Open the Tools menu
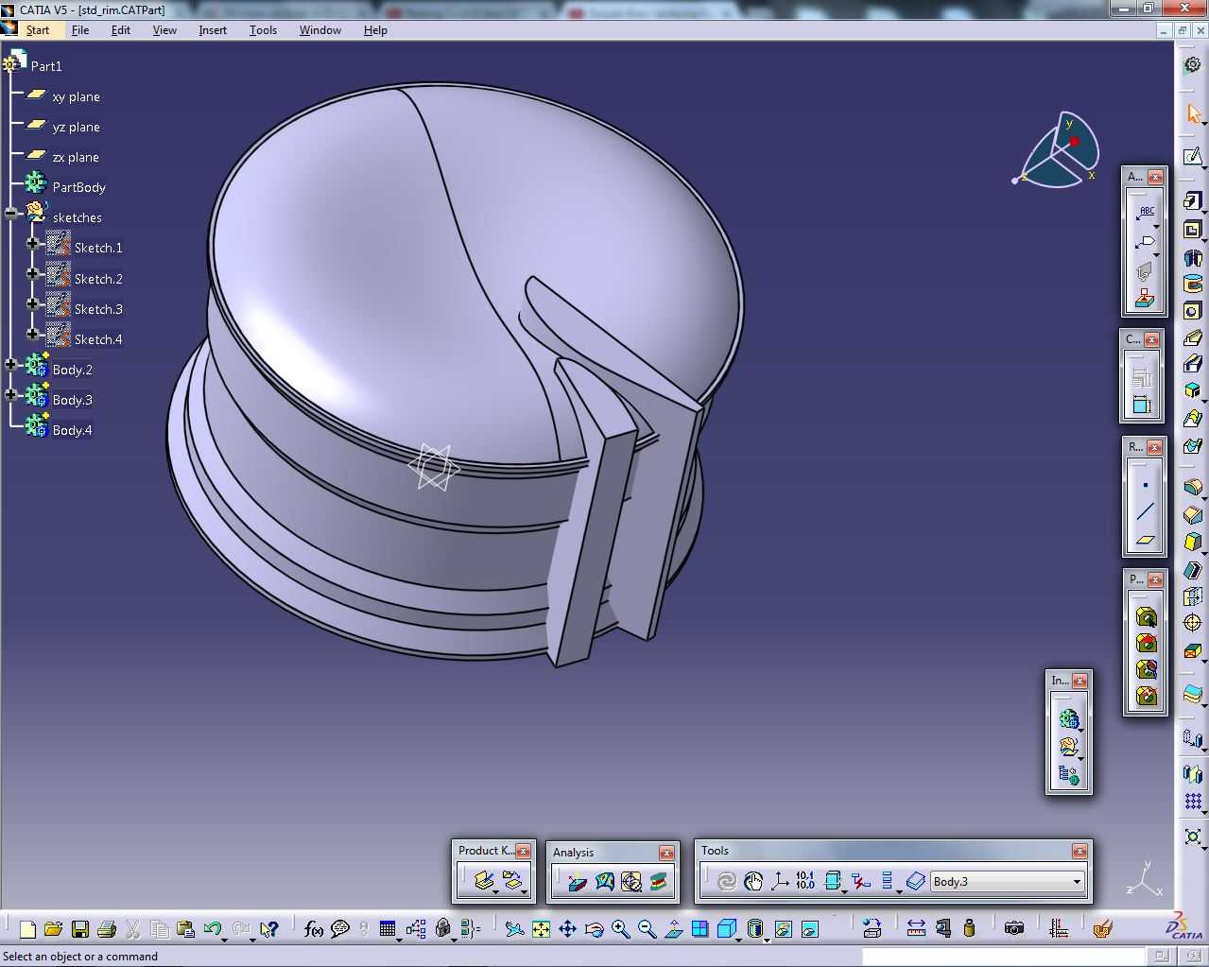 pos(263,30)
